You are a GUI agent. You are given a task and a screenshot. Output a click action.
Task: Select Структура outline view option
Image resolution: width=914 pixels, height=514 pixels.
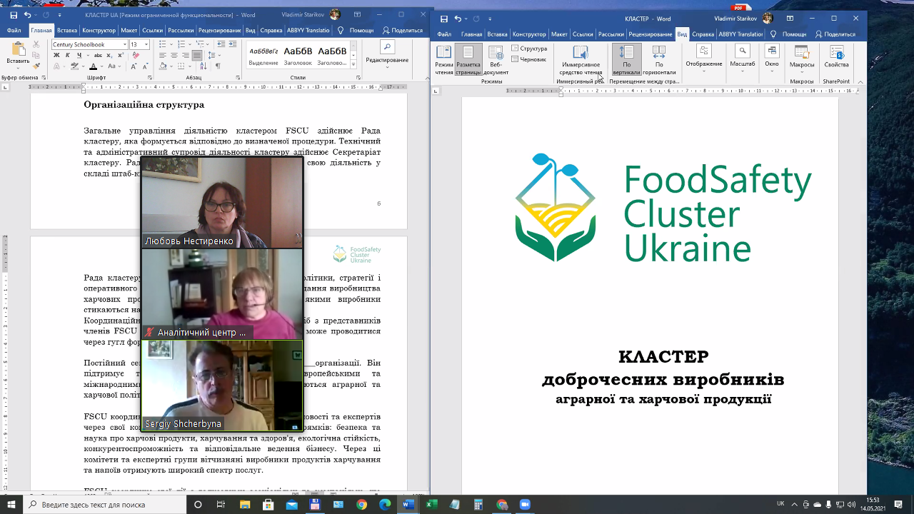click(x=529, y=49)
